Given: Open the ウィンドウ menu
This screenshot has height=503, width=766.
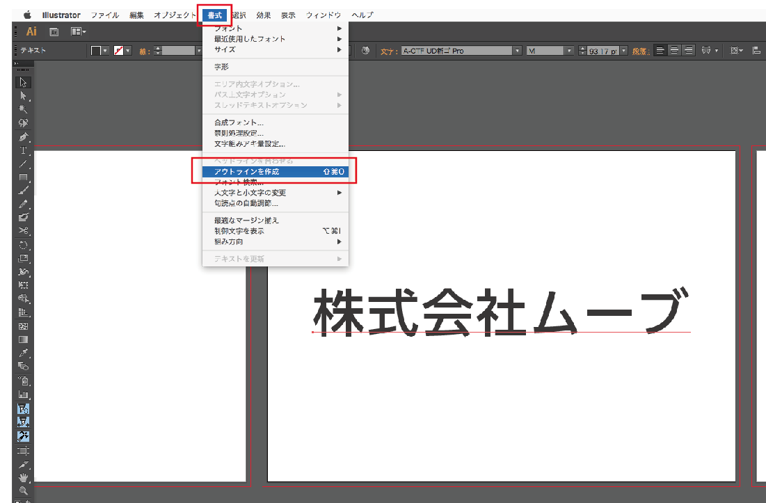Looking at the screenshot, I should point(324,15).
